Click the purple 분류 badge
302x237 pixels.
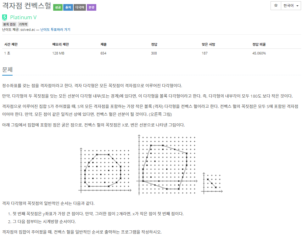click(x=92, y=7)
